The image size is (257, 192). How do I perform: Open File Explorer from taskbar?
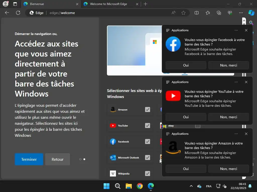(x=129, y=186)
